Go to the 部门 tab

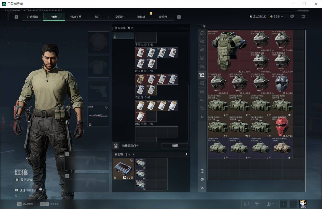tap(98, 17)
